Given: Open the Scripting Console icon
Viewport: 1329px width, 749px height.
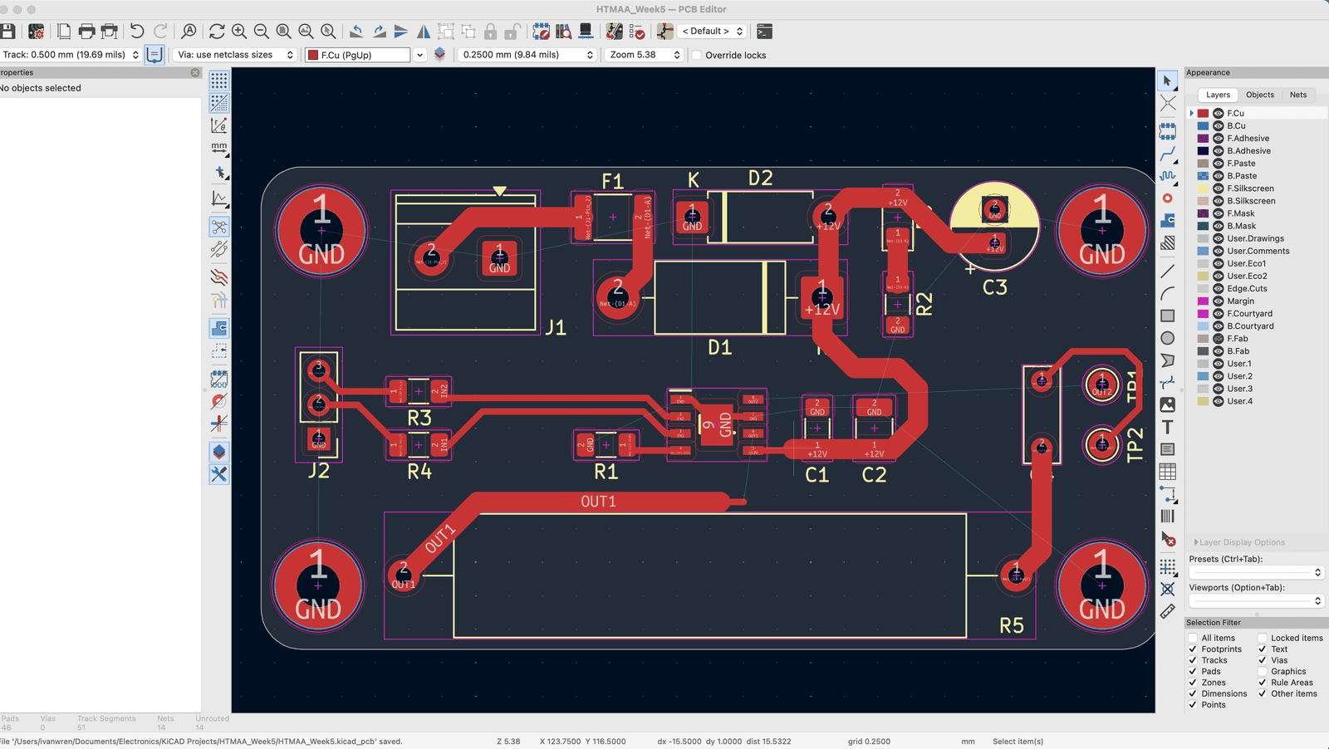Looking at the screenshot, I should 765,32.
